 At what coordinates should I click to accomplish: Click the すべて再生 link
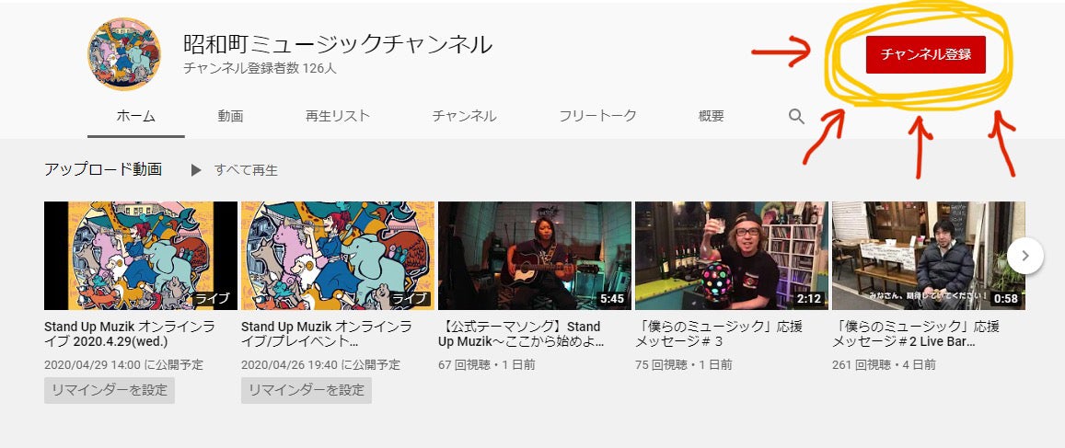tap(246, 170)
